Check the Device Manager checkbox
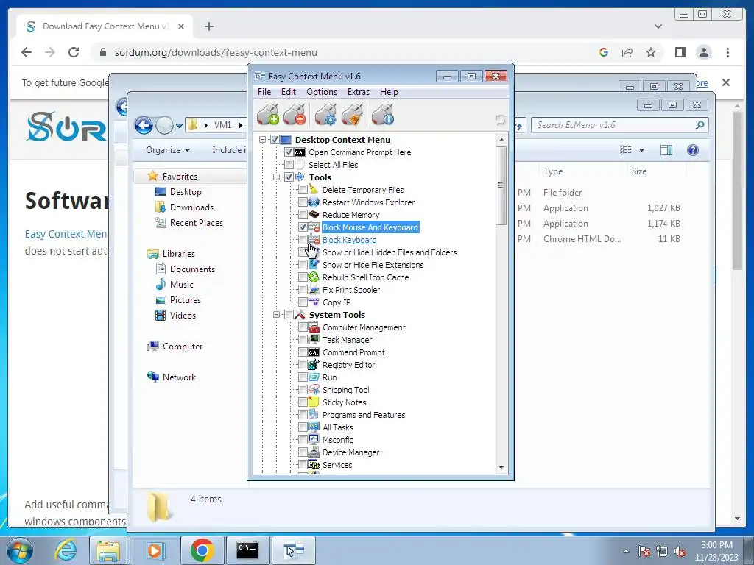Screen dimensions: 754x565 (303, 452)
